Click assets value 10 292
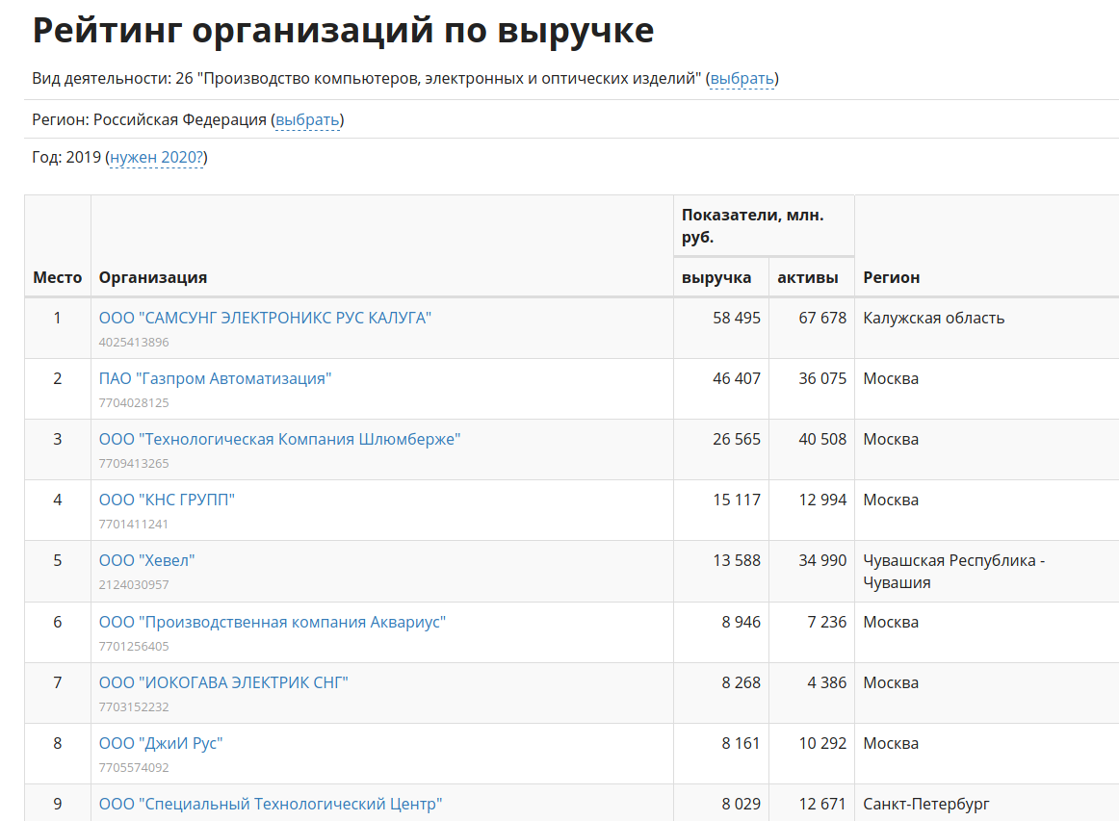Screen dimensions: 1119x821 click(822, 743)
